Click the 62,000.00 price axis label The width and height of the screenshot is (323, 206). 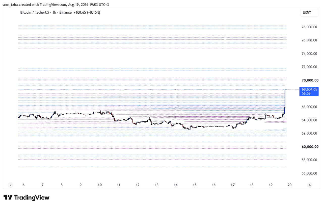coord(309,133)
